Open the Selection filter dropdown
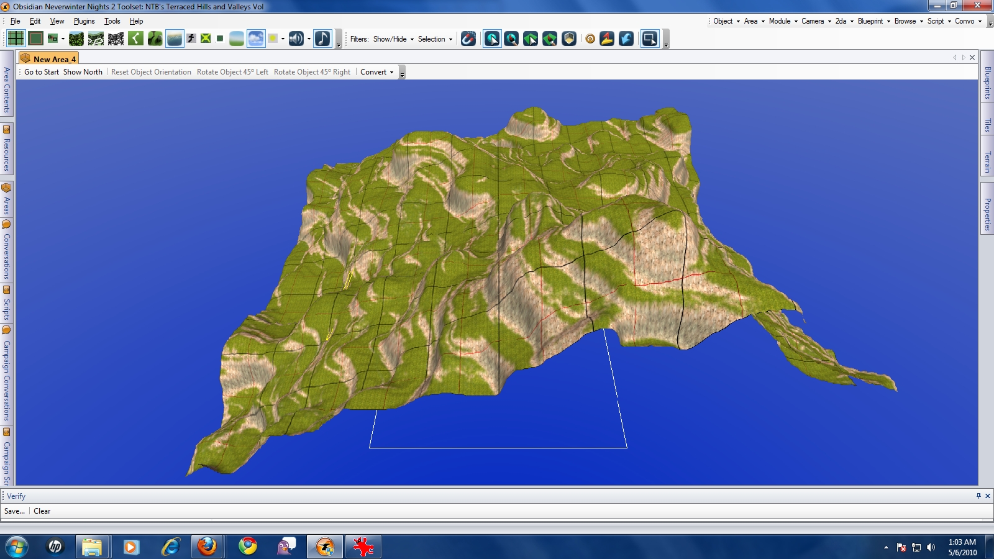 (x=435, y=39)
